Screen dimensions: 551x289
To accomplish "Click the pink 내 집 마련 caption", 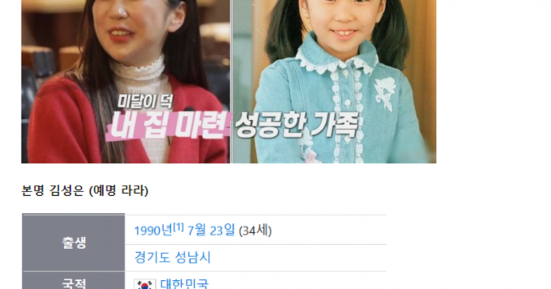I will point(169,127).
